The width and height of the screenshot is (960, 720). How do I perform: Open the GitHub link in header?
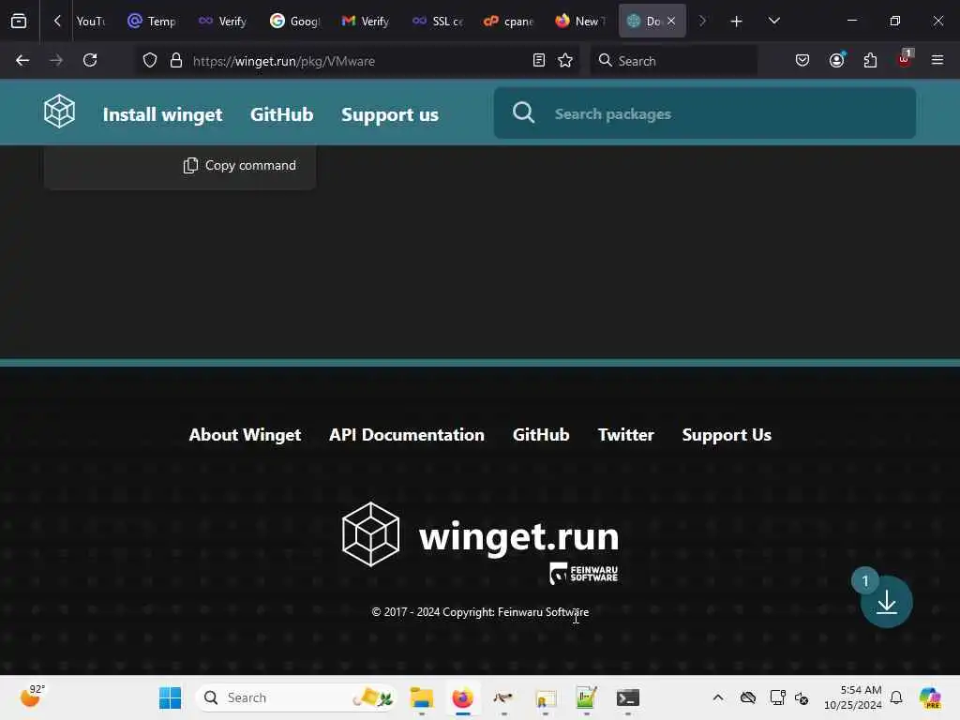point(281,114)
